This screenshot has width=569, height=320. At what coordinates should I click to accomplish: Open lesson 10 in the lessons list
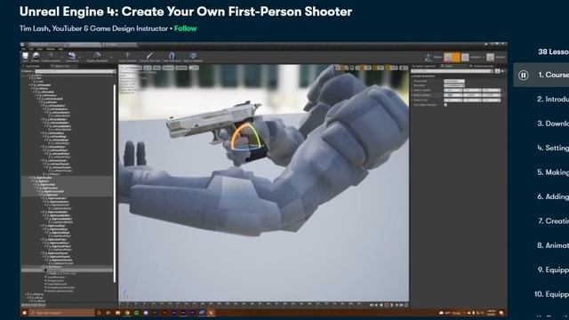coord(551,294)
